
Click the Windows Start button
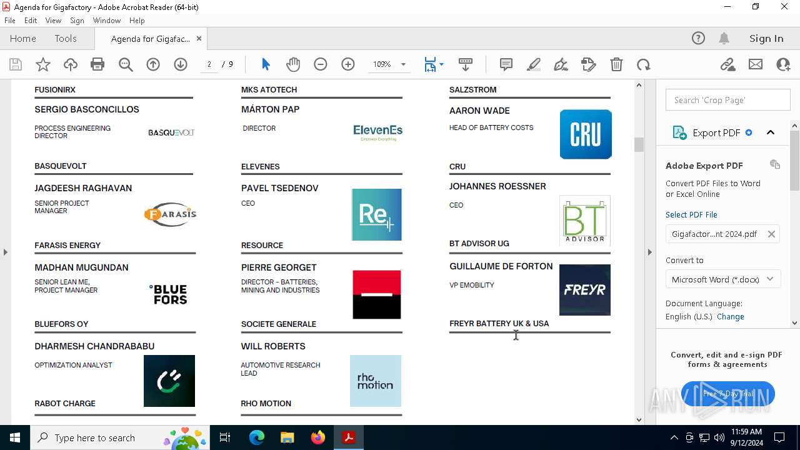click(15, 437)
